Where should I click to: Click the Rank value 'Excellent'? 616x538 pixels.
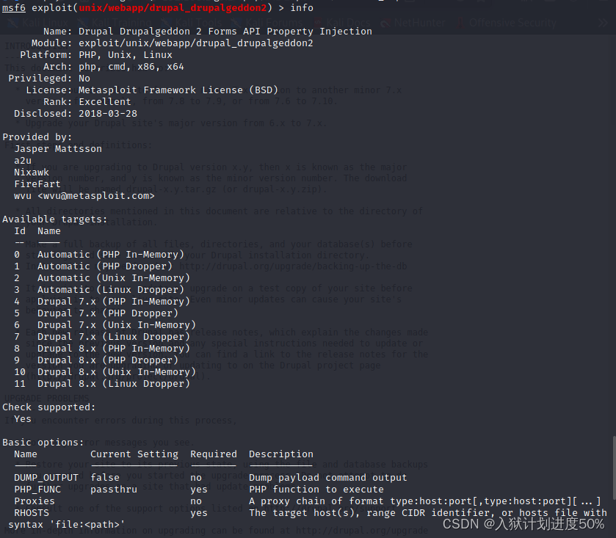click(104, 102)
